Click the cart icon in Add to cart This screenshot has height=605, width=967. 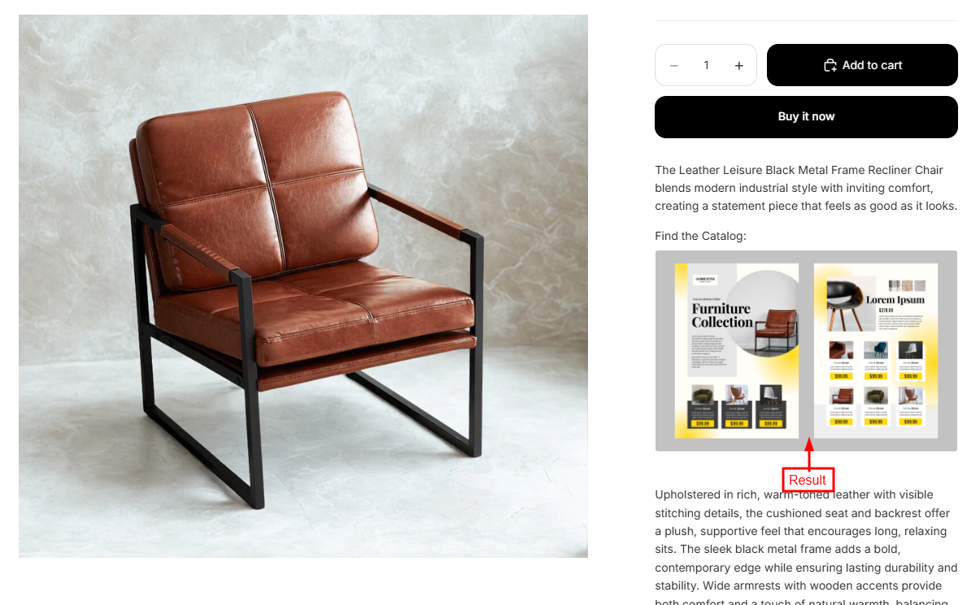[830, 65]
